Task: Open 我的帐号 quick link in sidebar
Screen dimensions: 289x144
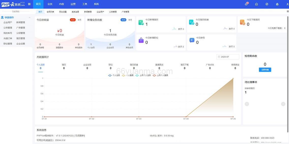Action: [x=8, y=33]
